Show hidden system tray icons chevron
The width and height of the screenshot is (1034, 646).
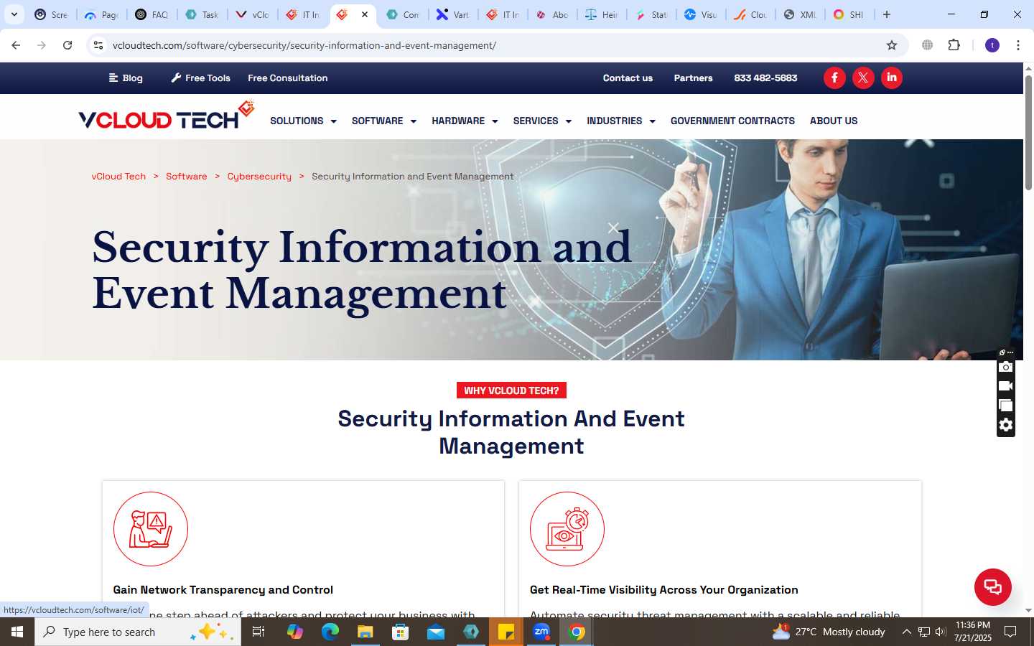coord(906,632)
